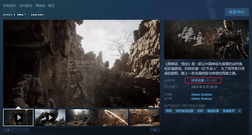This screenshot has width=252, height=135.
Task: Open publisher Game Science link
Action: [202, 99]
